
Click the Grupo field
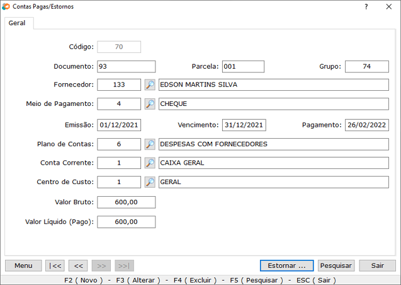click(x=366, y=67)
